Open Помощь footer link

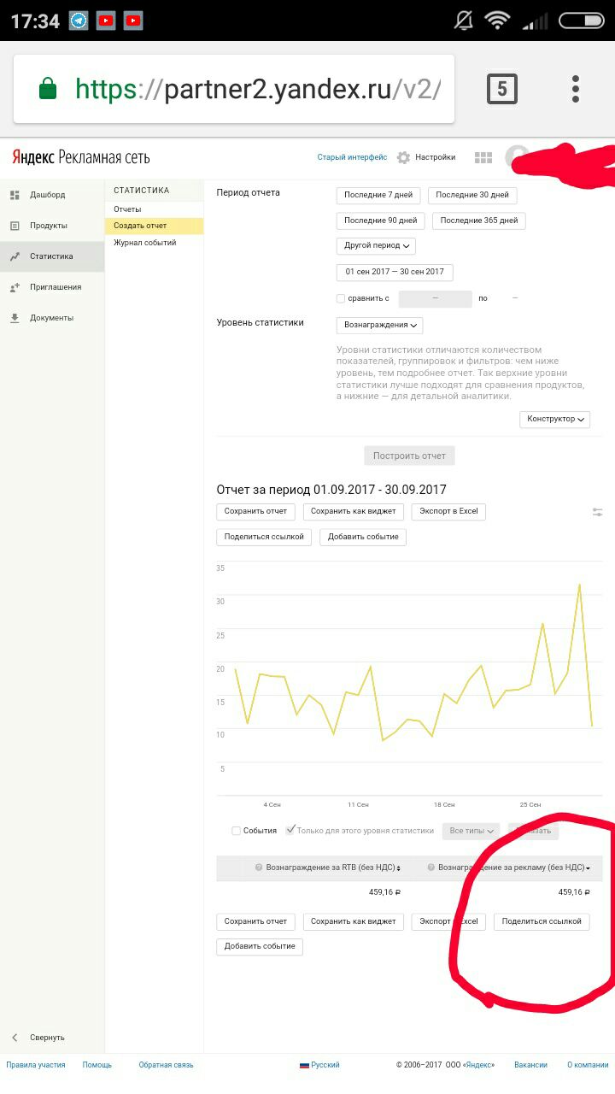click(x=97, y=1065)
